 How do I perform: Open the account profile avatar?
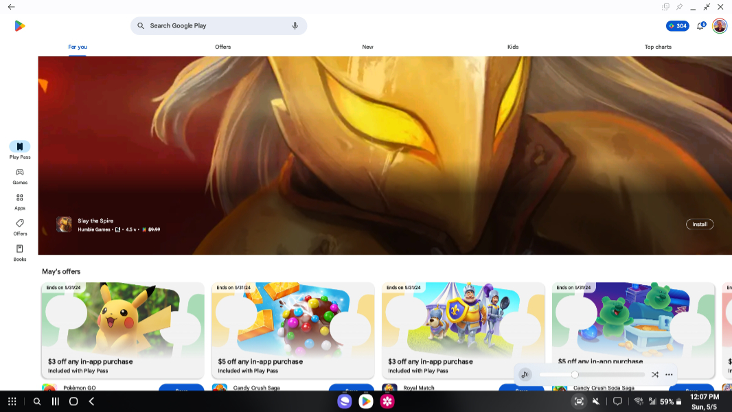[720, 25]
